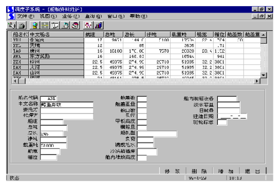This screenshot has width=280, height=188.
Task: Click the 中文名称 input field
Action: (67, 105)
